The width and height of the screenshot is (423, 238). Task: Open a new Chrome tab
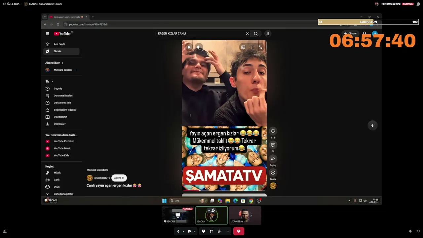pos(93,17)
